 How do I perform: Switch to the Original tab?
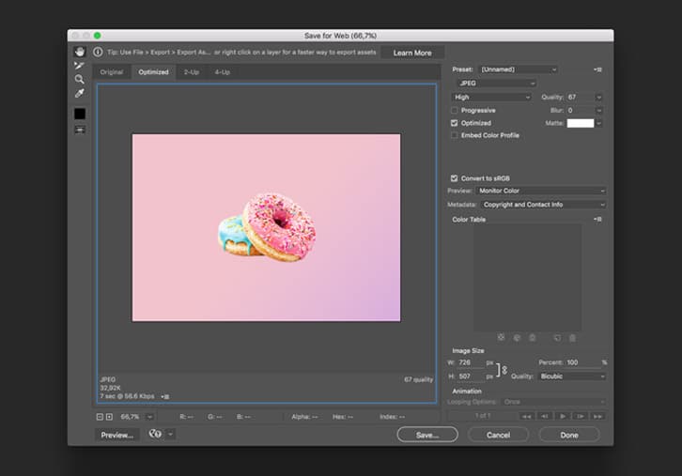click(112, 72)
